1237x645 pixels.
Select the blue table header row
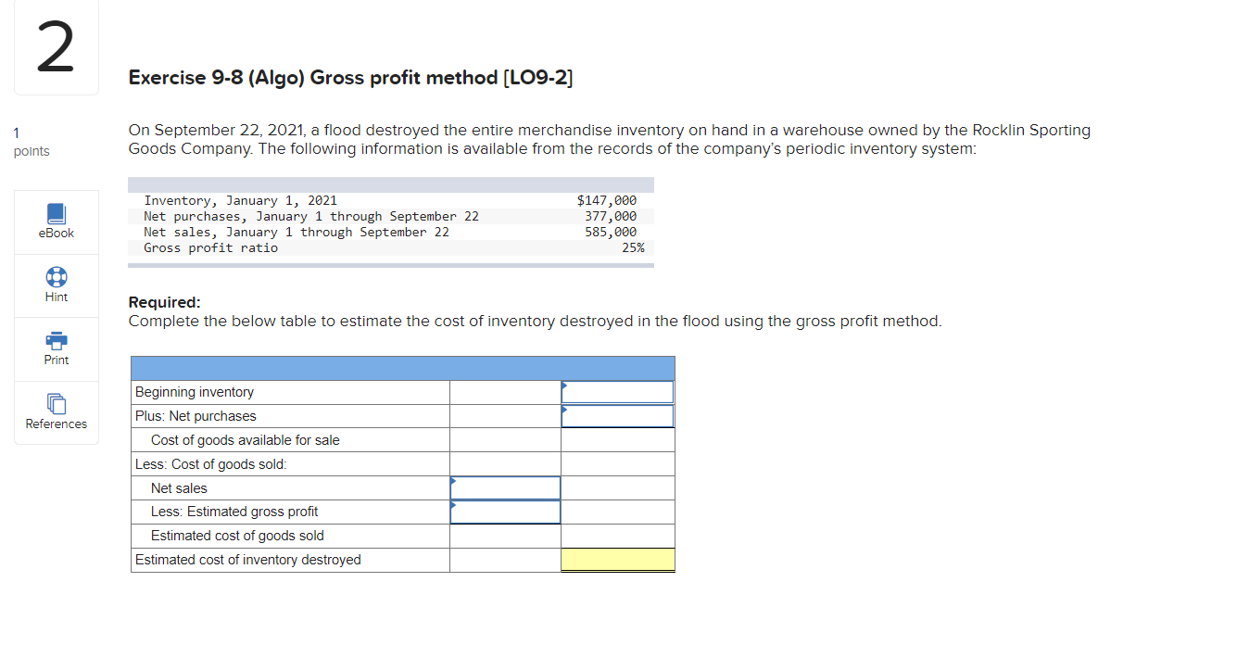coord(403,366)
